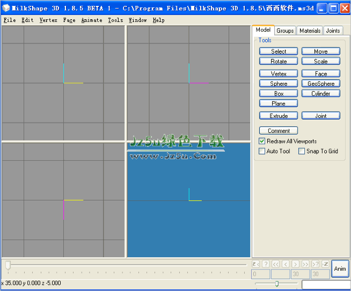This screenshot has width=351, height=291.
Task: Select the GeoSphere primitive tool
Action: 321,84
